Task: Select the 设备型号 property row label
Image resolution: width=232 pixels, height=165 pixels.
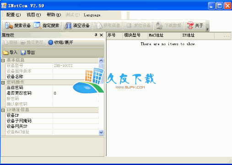Action: click(15, 66)
